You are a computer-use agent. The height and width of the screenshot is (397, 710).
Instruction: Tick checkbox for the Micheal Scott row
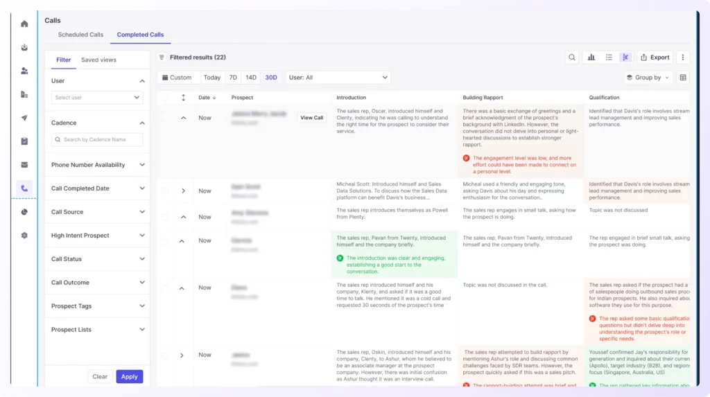pyautogui.click(x=165, y=191)
